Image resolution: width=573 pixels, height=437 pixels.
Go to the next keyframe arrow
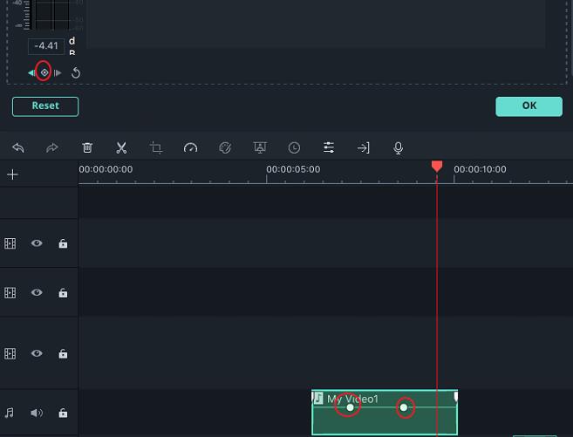tap(58, 72)
